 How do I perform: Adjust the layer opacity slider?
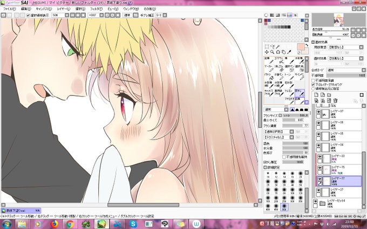[x=346, y=76]
